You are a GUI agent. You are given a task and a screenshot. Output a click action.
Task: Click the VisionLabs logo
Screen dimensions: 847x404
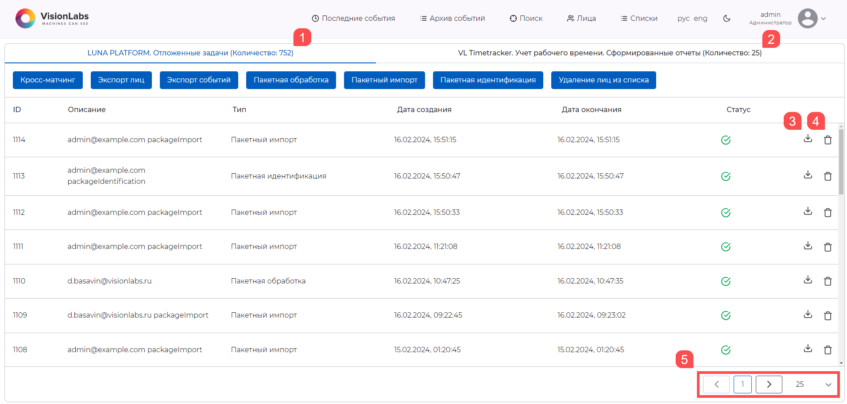click(x=52, y=19)
